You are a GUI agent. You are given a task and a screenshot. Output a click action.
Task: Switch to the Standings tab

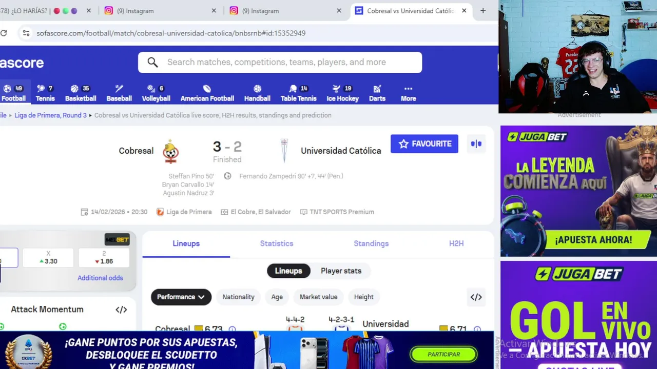371,243
